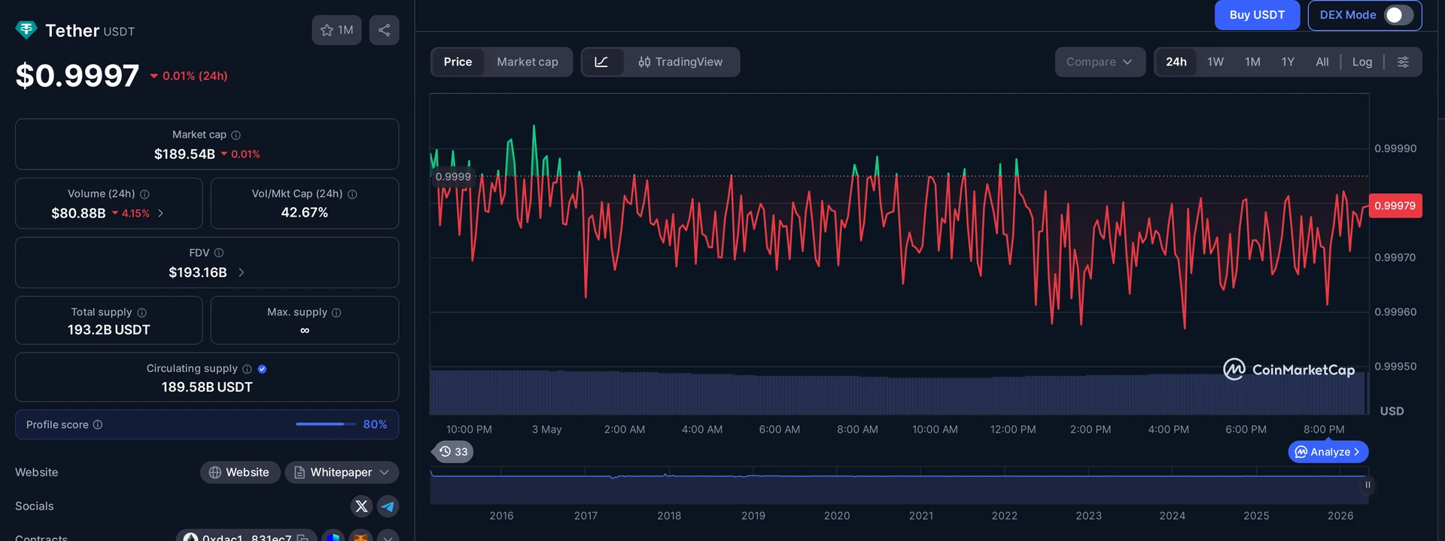
Task: Open the Website link button
Action: click(240, 473)
